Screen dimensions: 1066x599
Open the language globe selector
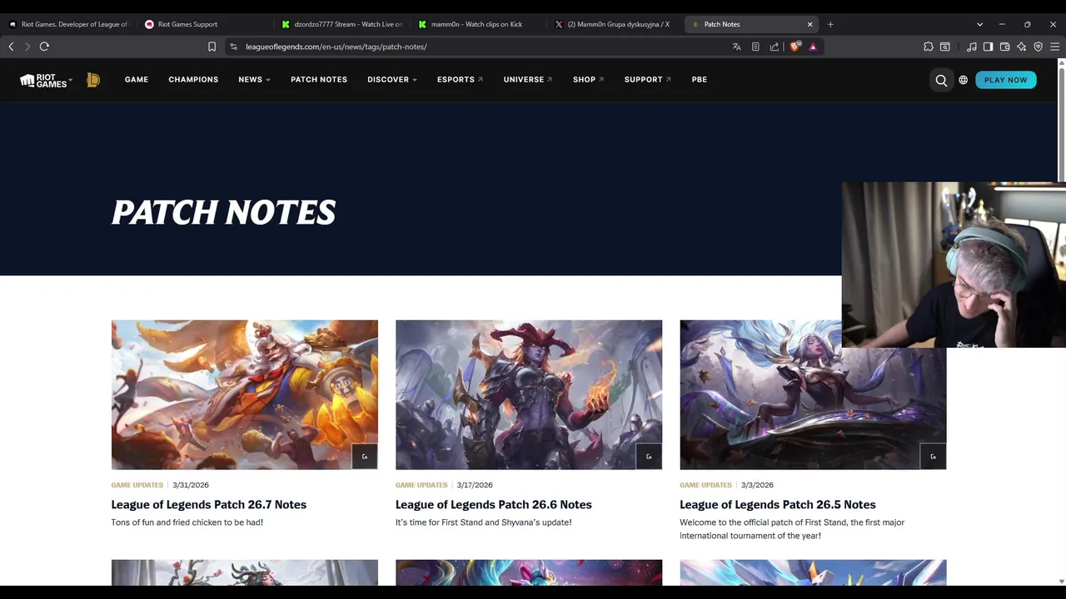point(964,80)
